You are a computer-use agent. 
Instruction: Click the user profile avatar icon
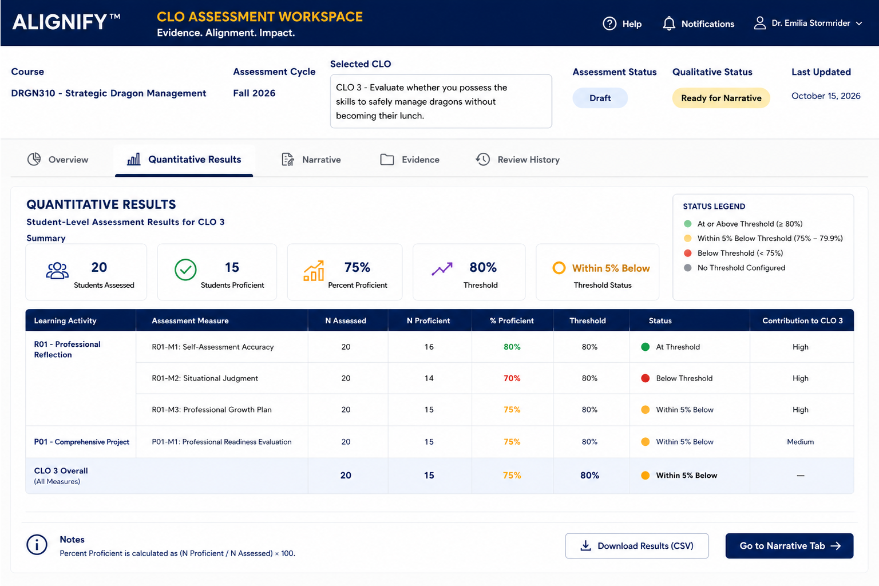tap(759, 23)
